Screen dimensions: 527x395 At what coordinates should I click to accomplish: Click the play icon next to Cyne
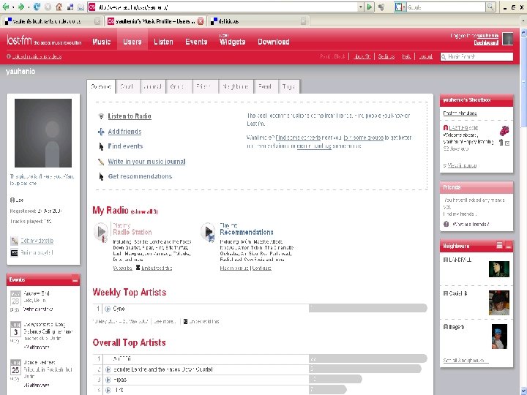(108, 309)
